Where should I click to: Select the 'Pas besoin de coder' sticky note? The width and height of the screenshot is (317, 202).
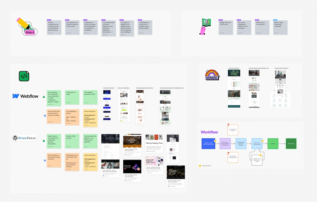point(72,97)
